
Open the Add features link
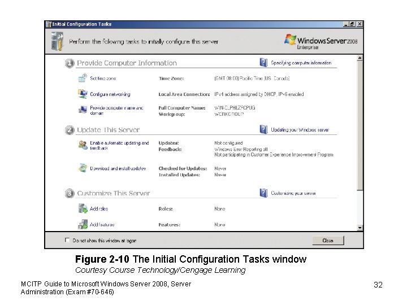click(102, 225)
